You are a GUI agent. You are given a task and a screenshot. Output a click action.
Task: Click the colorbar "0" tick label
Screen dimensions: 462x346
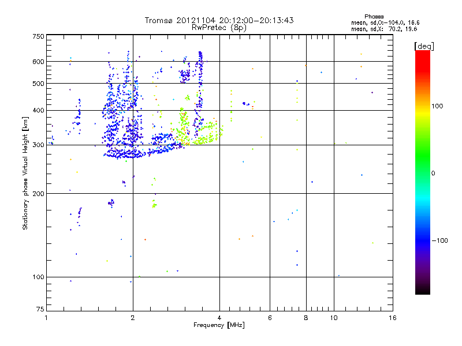[x=433, y=174]
